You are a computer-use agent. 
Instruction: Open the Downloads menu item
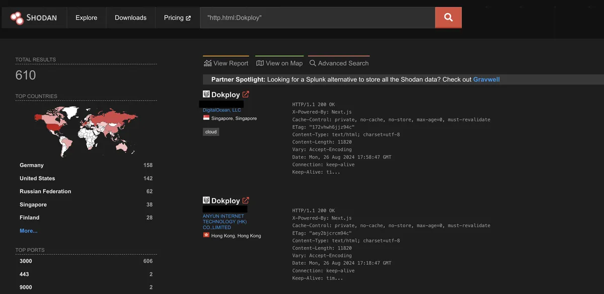coord(130,18)
